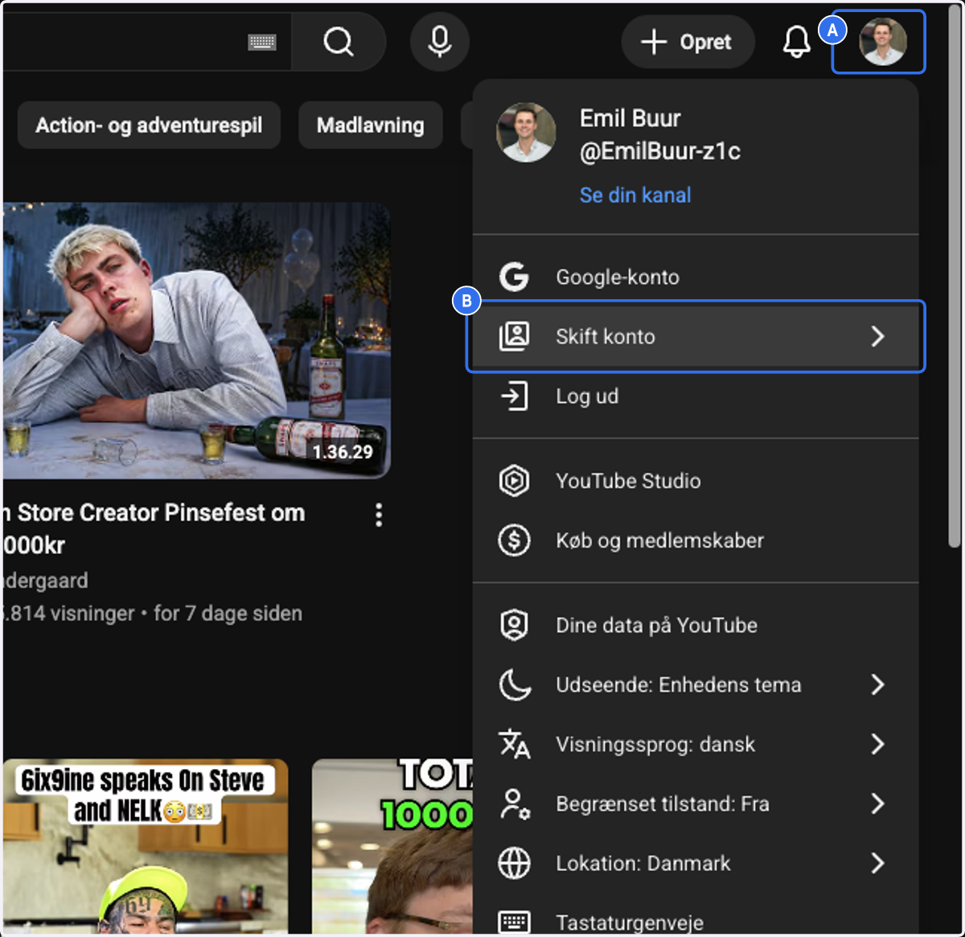Expand the Udseende theme chevron
The image size is (965, 937).
(877, 684)
